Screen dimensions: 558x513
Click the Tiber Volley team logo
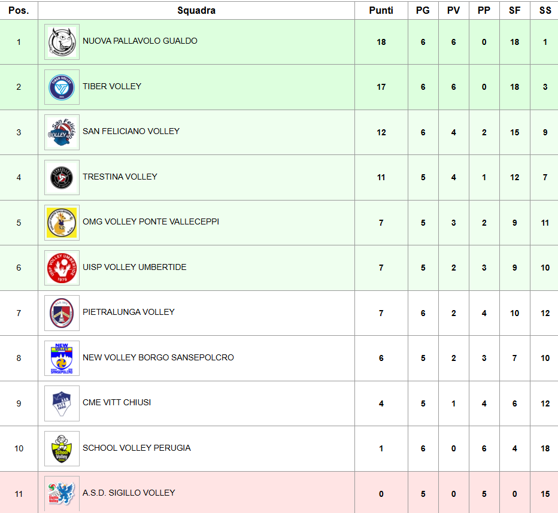pyautogui.click(x=62, y=87)
